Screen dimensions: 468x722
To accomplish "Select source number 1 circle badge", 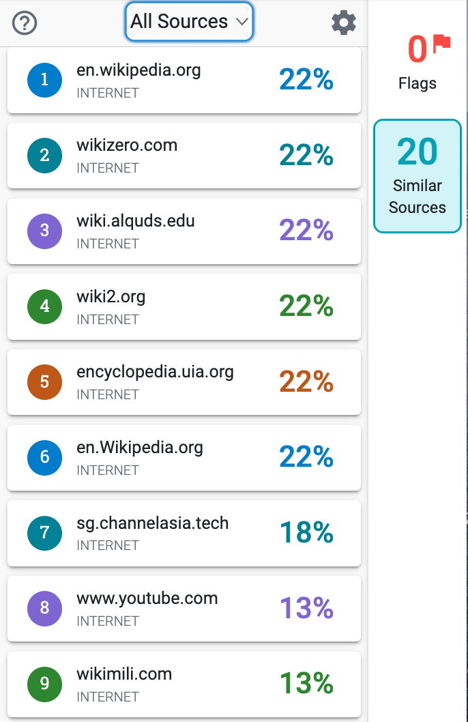I will coord(44,80).
